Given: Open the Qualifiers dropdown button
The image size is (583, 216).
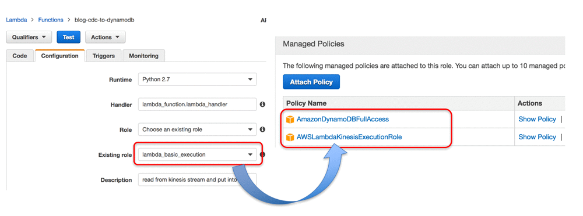Looking at the screenshot, I should [x=29, y=37].
